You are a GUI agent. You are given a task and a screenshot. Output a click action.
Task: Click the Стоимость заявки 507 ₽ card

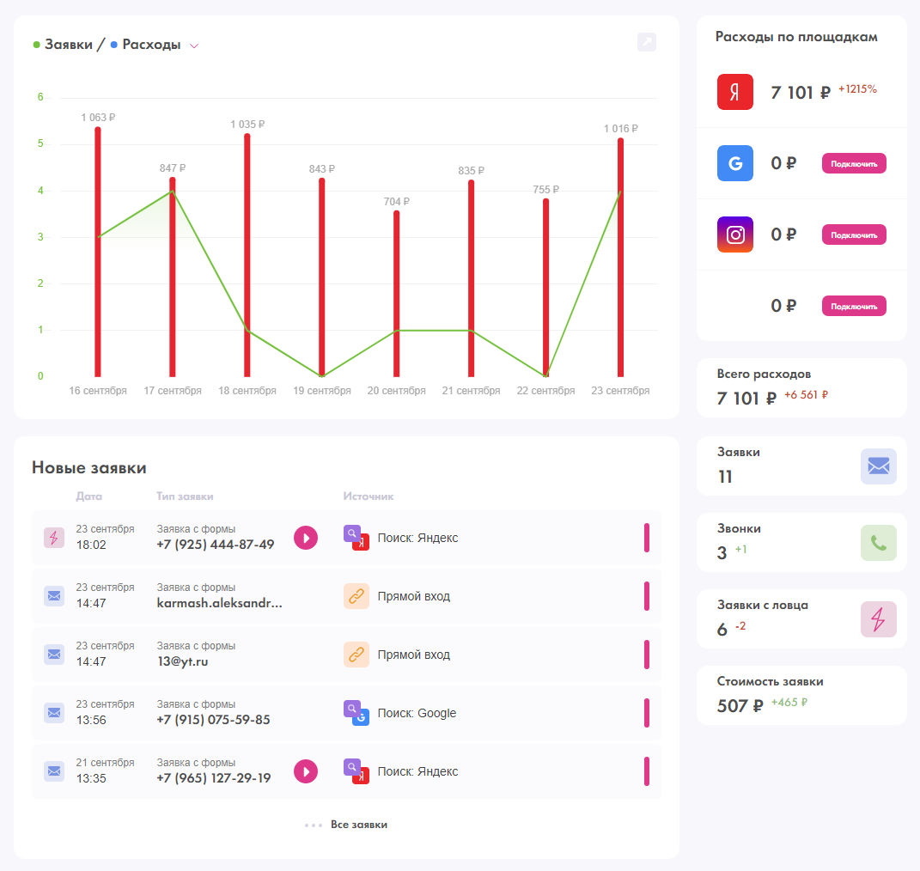(x=801, y=695)
